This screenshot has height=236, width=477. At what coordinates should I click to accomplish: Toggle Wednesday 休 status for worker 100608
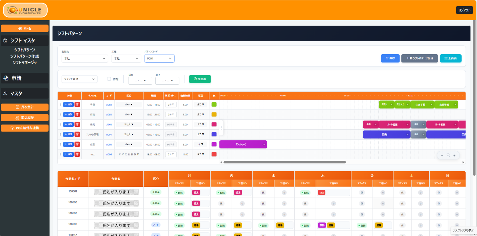pyautogui.click(x=263, y=203)
